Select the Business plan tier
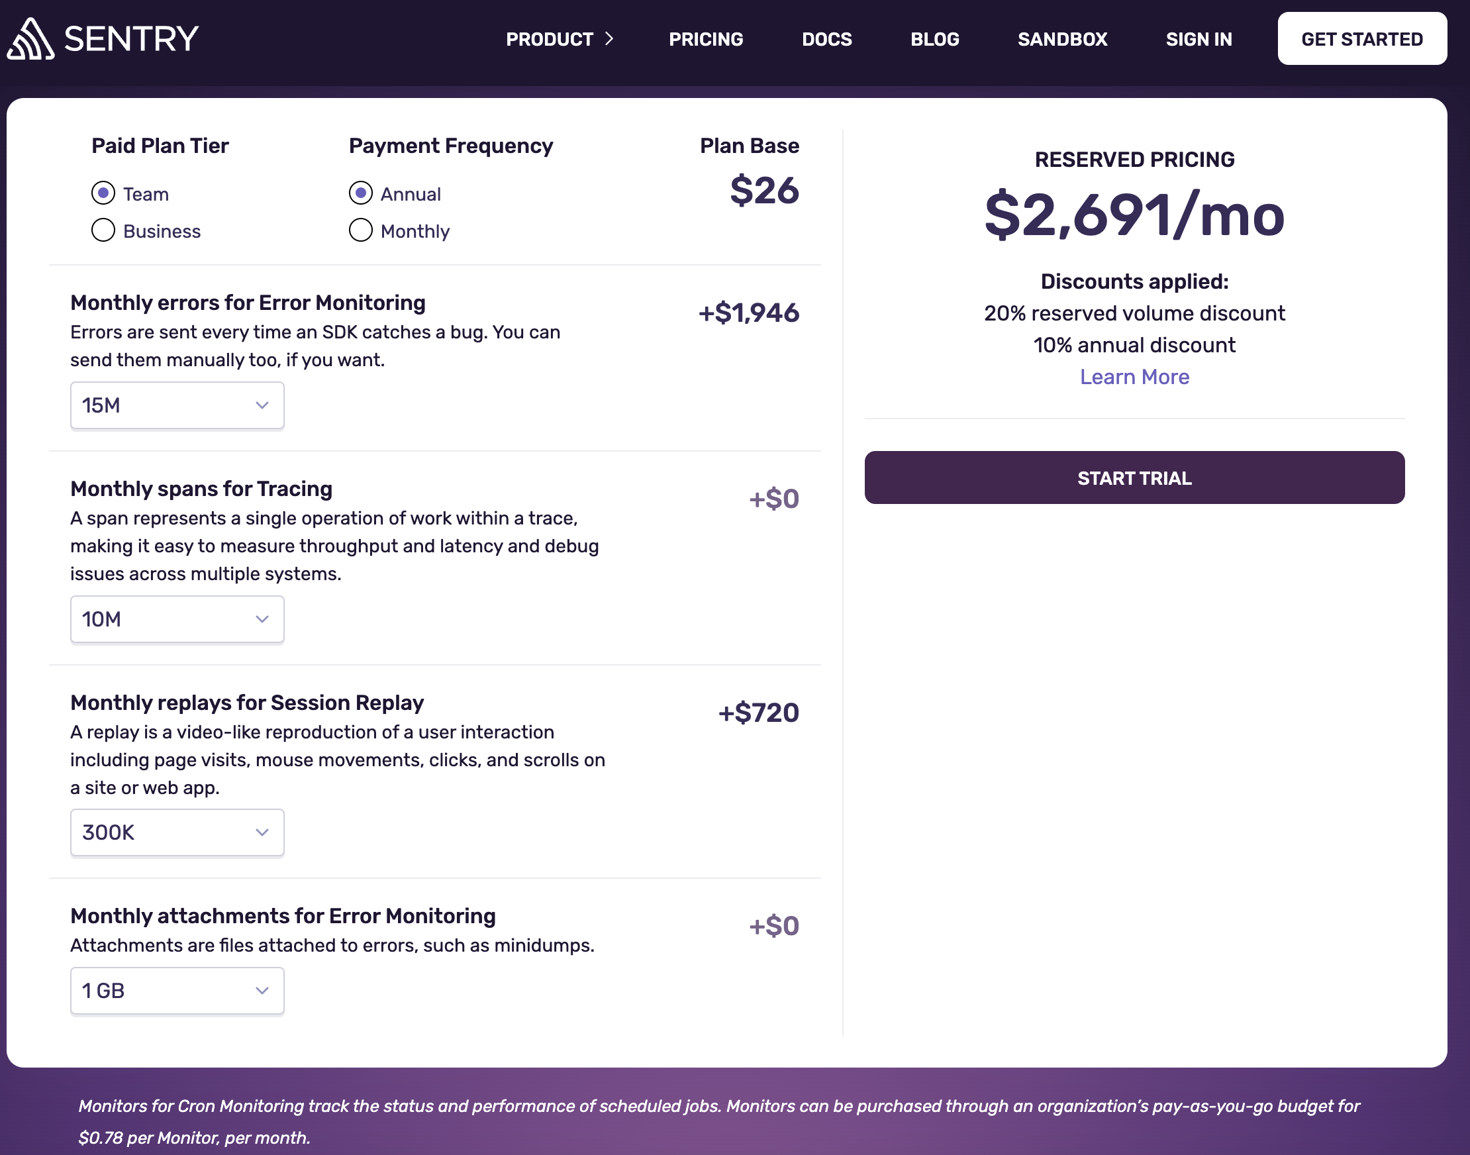The width and height of the screenshot is (1470, 1155). click(x=103, y=230)
